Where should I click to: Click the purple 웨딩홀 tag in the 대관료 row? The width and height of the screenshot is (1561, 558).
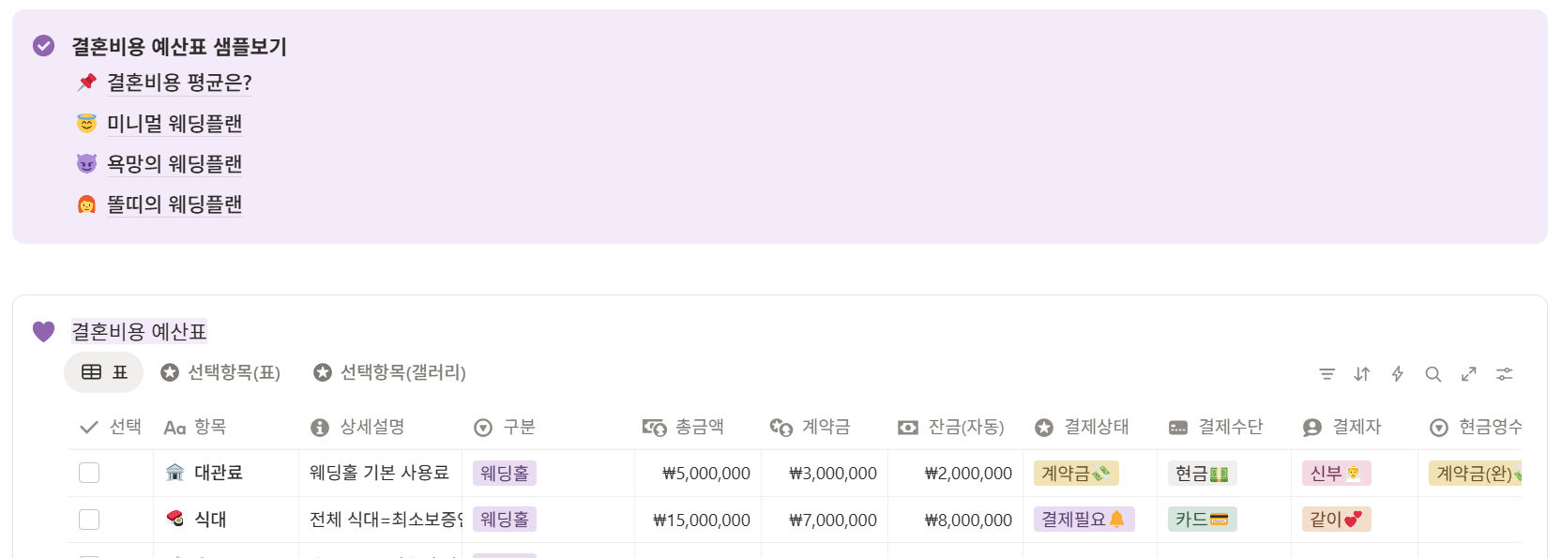click(x=505, y=473)
